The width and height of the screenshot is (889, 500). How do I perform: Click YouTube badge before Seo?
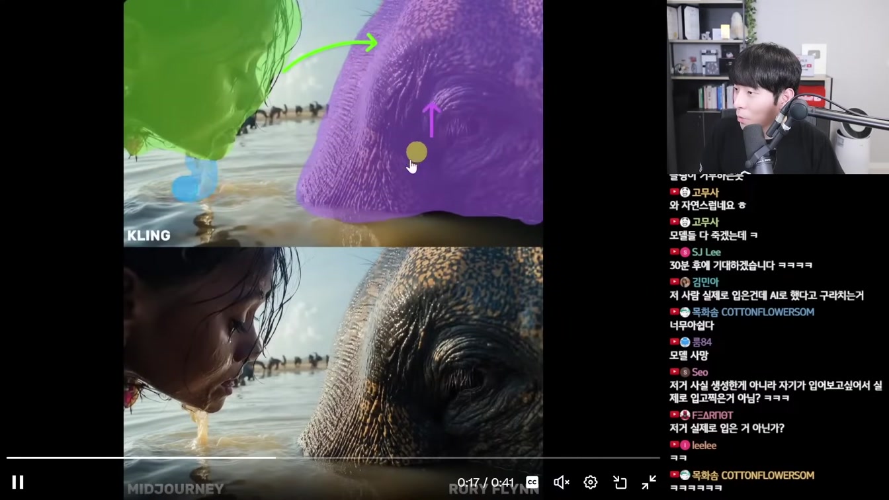tap(674, 372)
